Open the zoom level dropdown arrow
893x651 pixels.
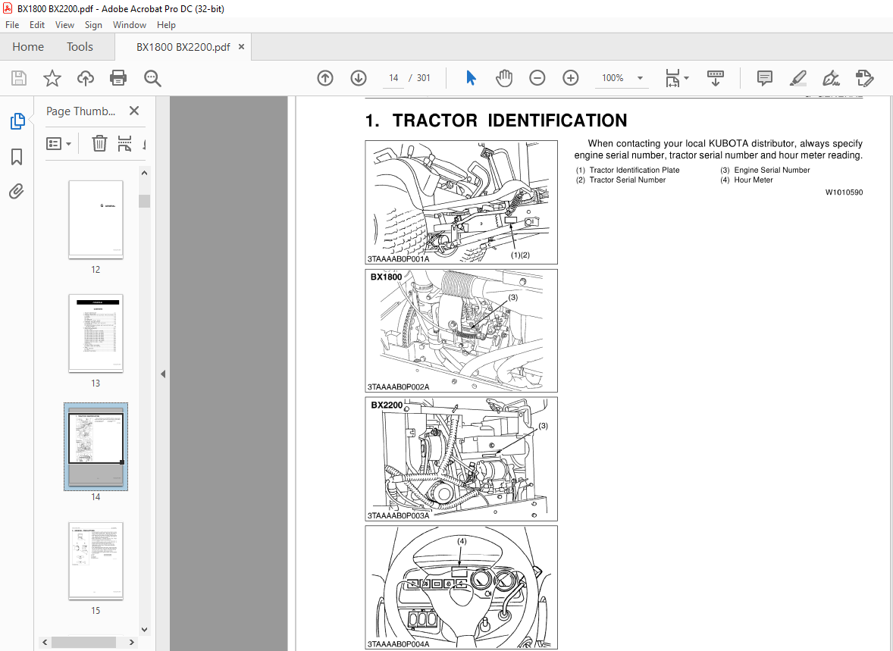(x=640, y=78)
